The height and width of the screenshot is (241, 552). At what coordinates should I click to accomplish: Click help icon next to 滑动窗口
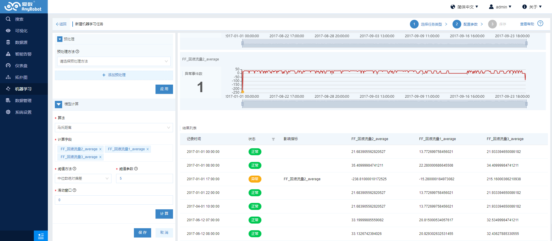tap(74, 190)
